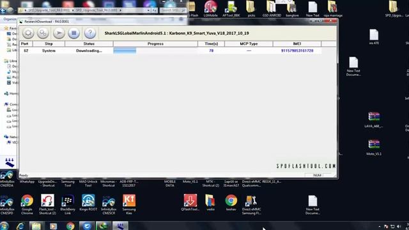Click the SharkLSGLobalMarlinAndroid5.1 firmware title text

coord(176,33)
